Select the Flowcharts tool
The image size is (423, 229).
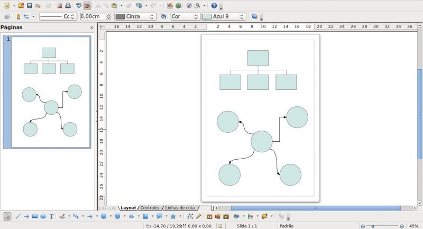(145, 216)
